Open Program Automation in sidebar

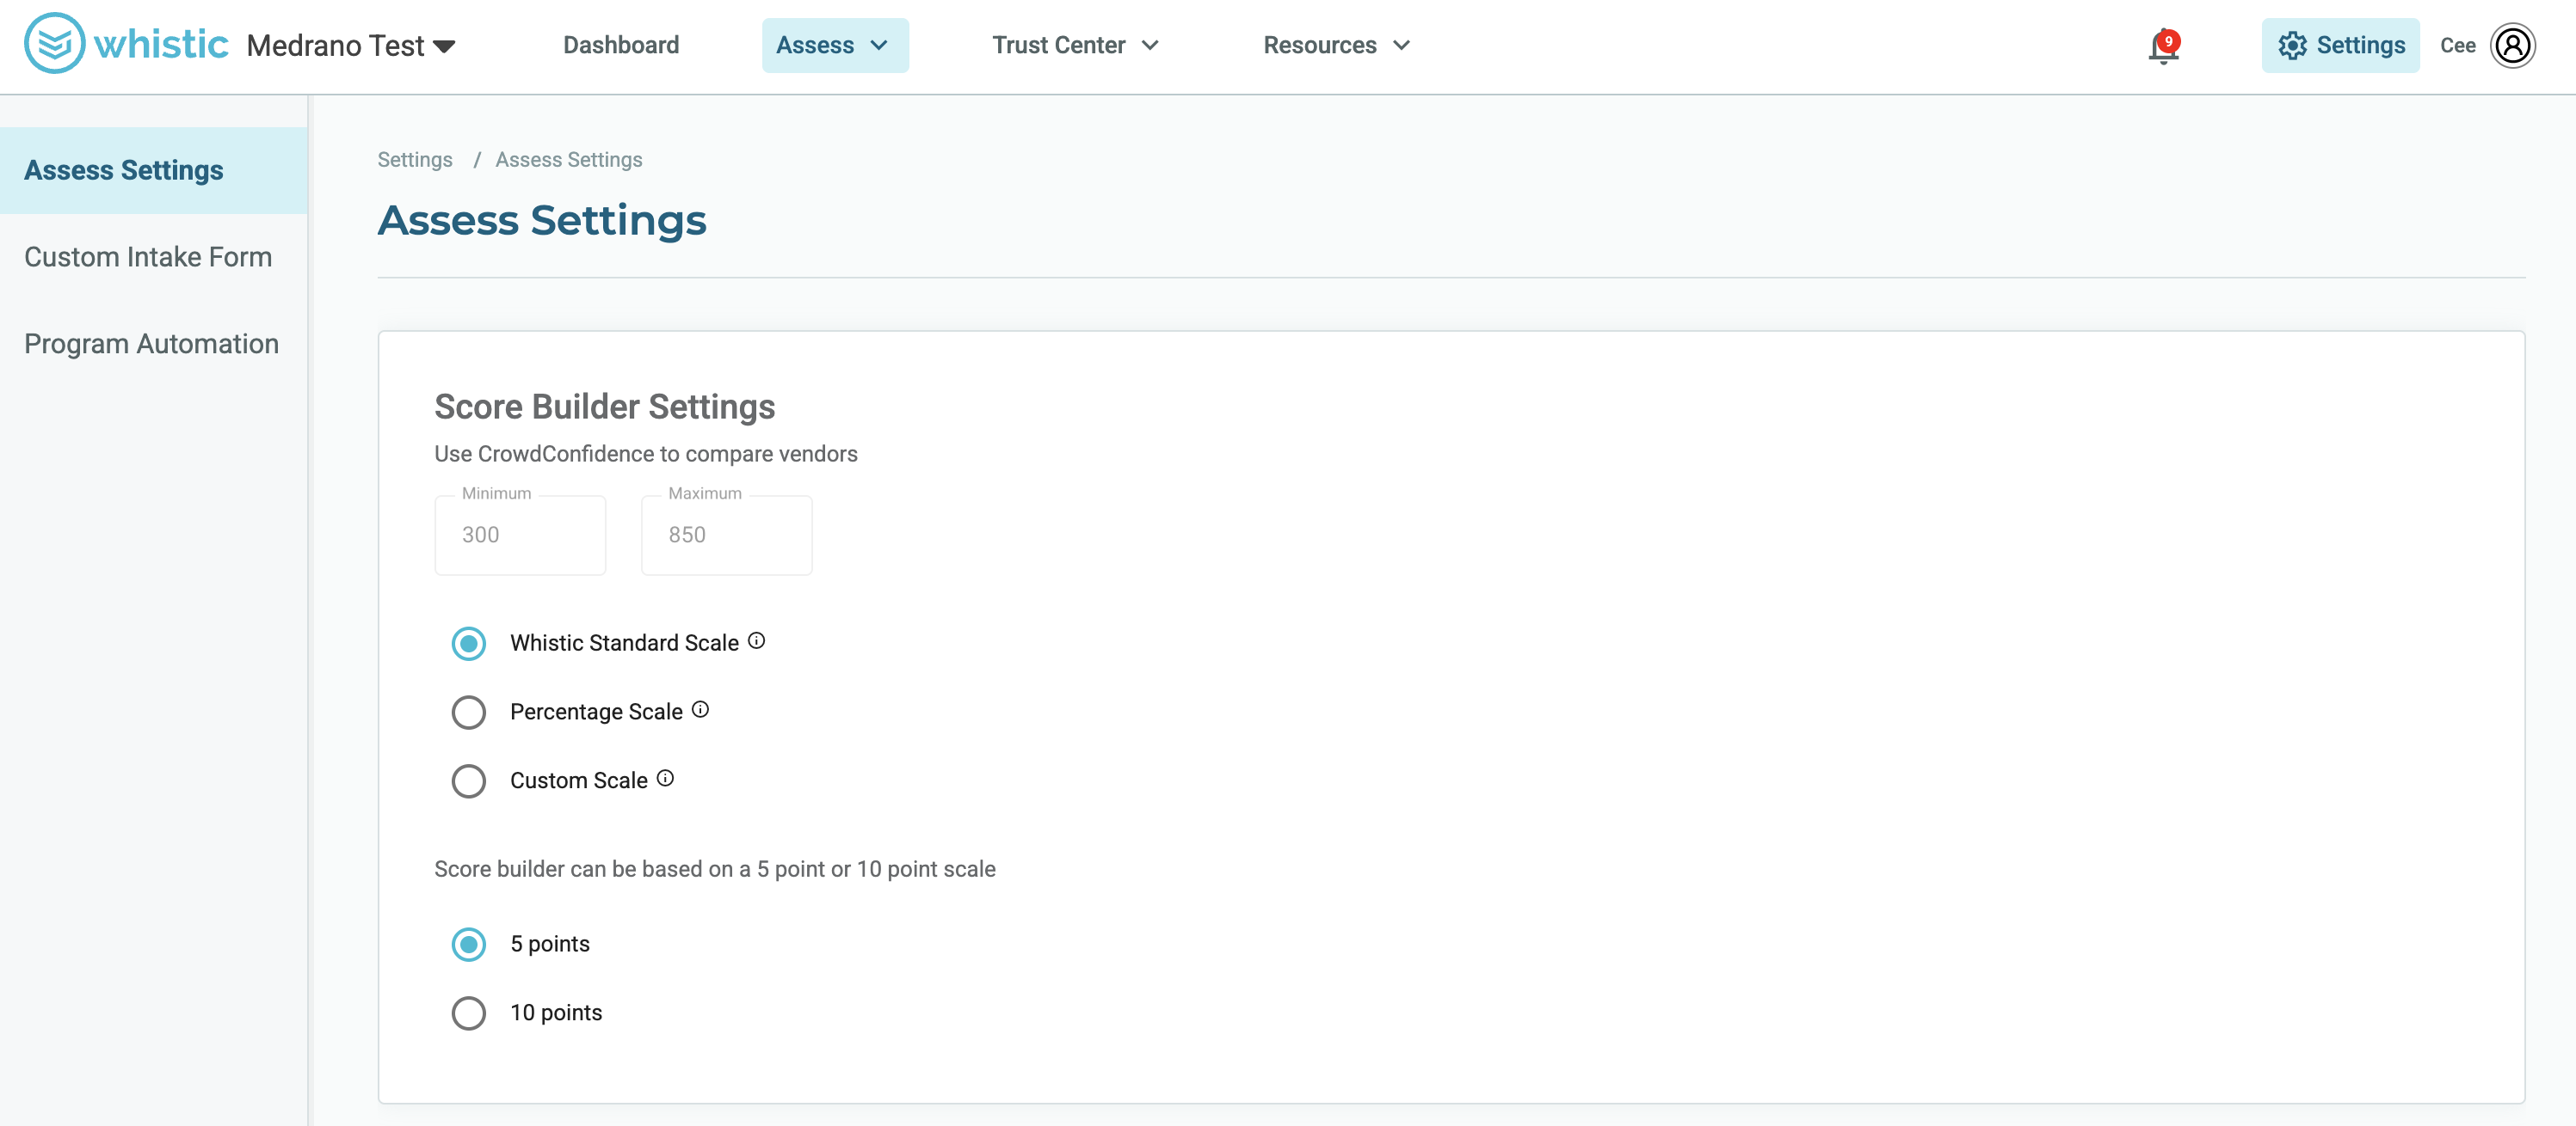(154, 344)
